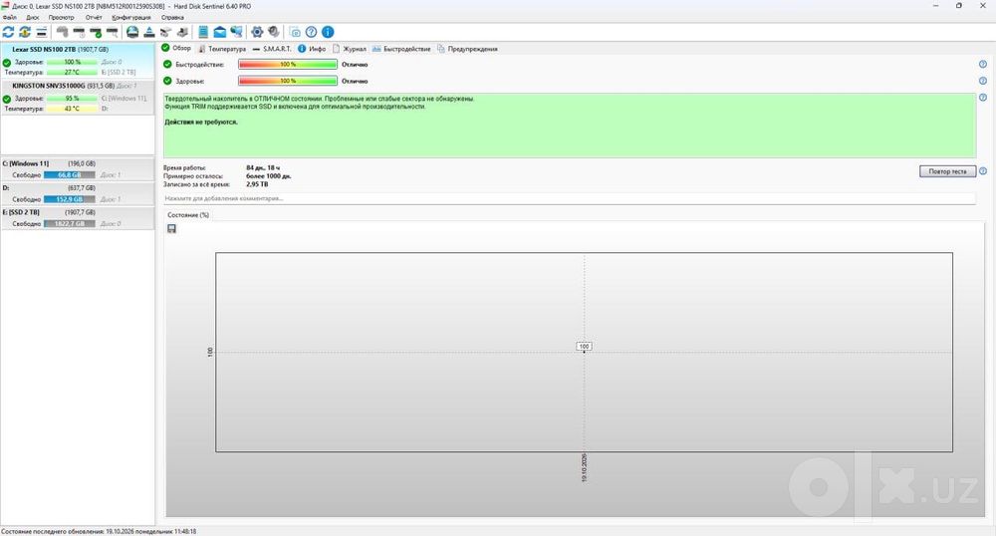Click the refresh disk information toolbar icon
996x536 pixels.
click(x=8, y=32)
